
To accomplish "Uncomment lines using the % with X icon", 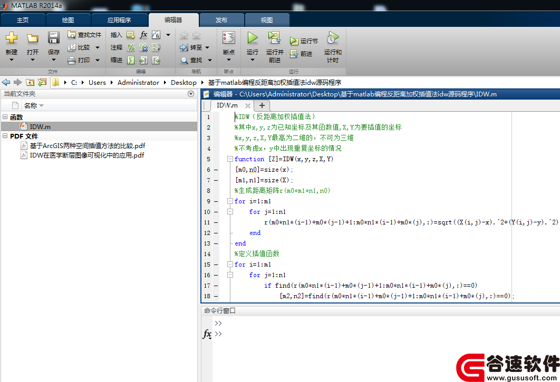I will (143, 47).
